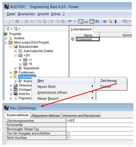Image resolution: width=136 pixels, height=147 pixels.
Task: Click the download-arrow toolbar icon
Action: pos(110,21)
